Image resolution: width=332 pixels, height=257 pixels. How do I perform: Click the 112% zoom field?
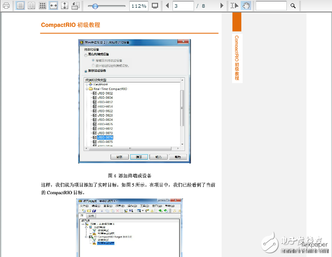[x=139, y=6]
